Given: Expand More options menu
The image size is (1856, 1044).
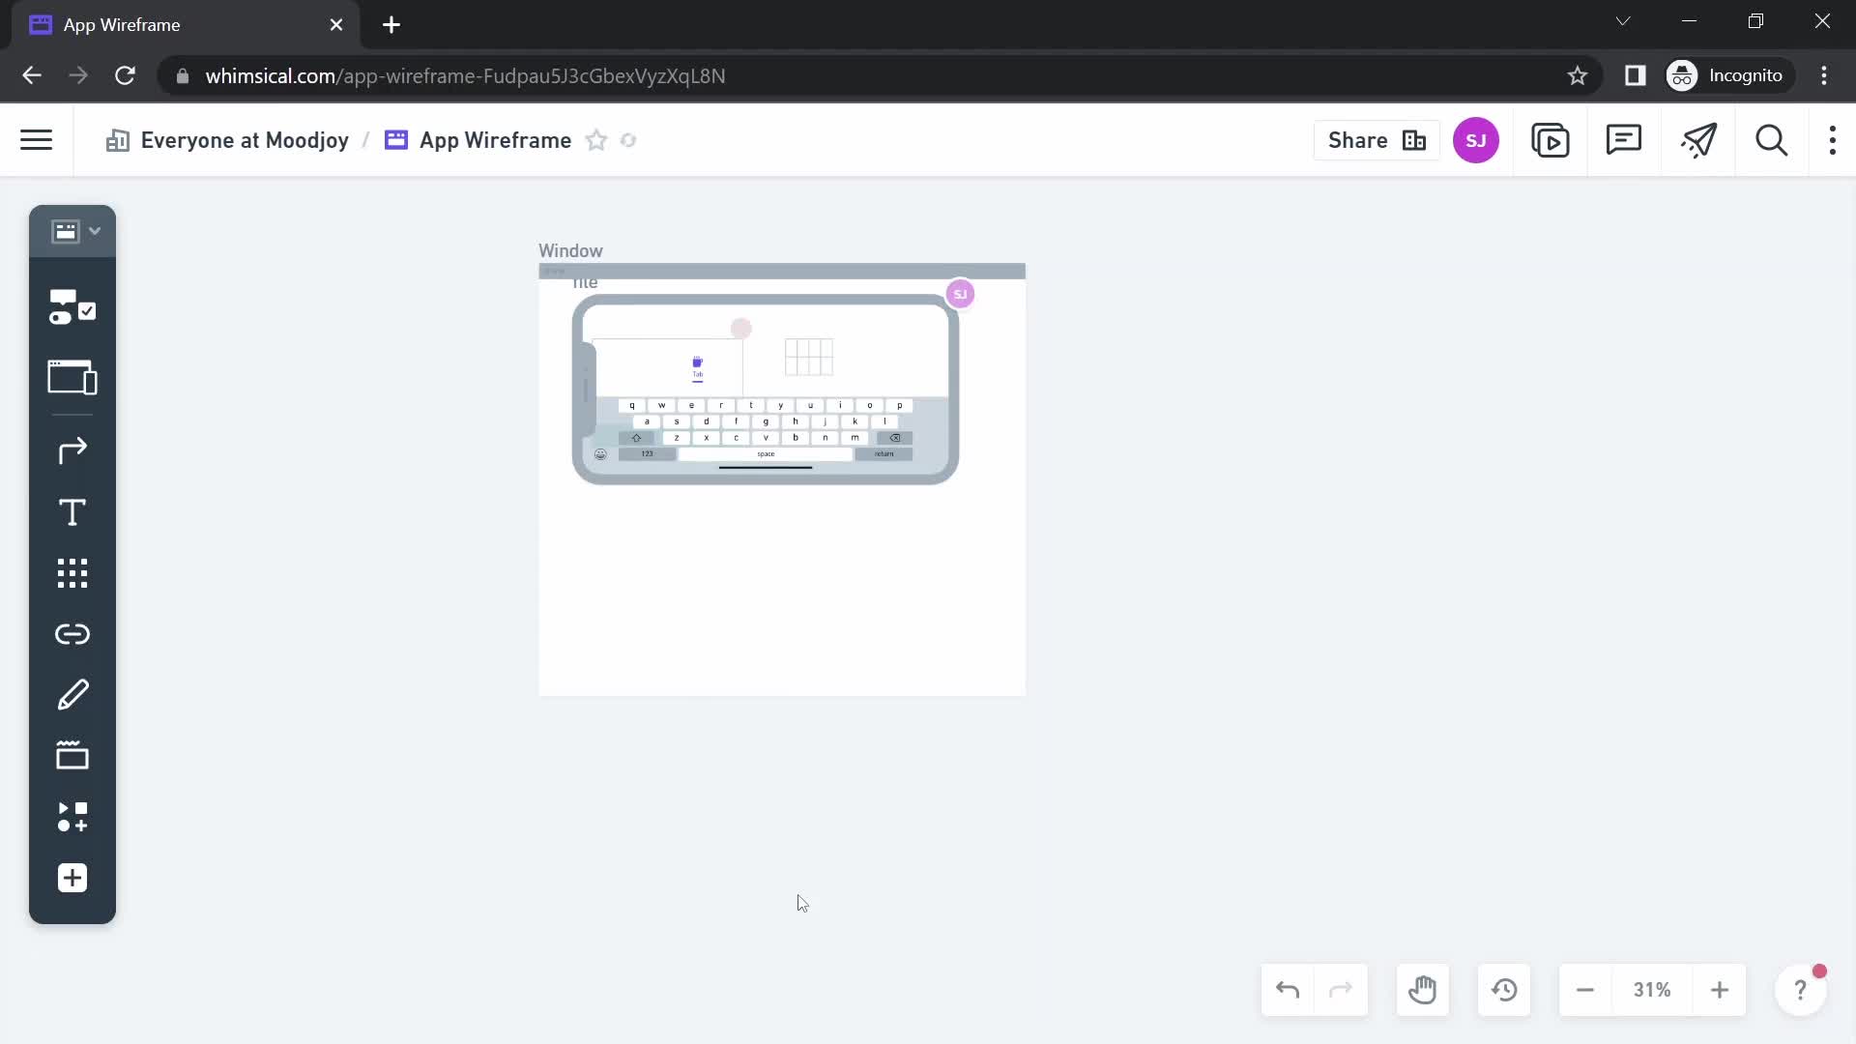Looking at the screenshot, I should click(x=1831, y=140).
